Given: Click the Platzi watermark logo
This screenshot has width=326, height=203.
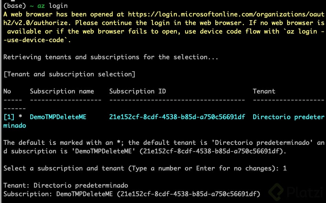Looking at the screenshot, I should click(297, 192).
